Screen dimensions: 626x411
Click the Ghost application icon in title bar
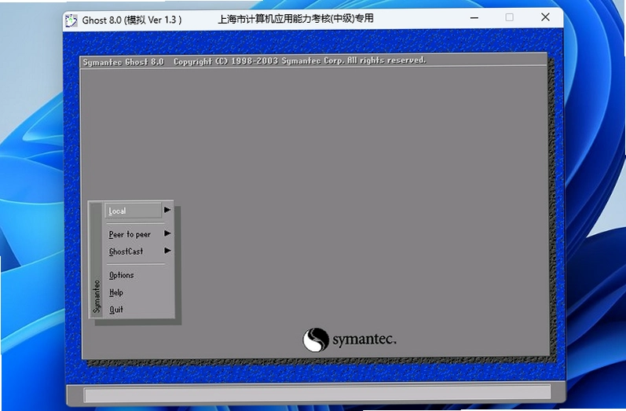click(71, 20)
